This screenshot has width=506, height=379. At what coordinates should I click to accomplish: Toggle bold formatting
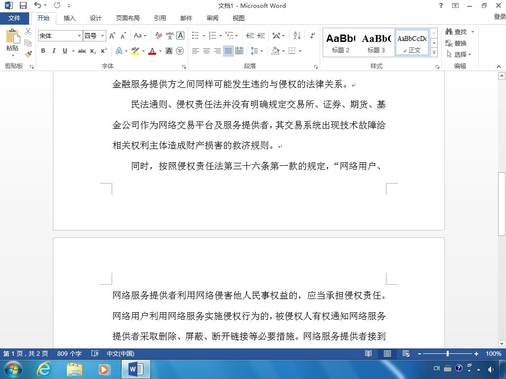[x=43, y=51]
